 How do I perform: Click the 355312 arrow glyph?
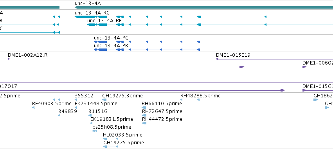(76, 100)
